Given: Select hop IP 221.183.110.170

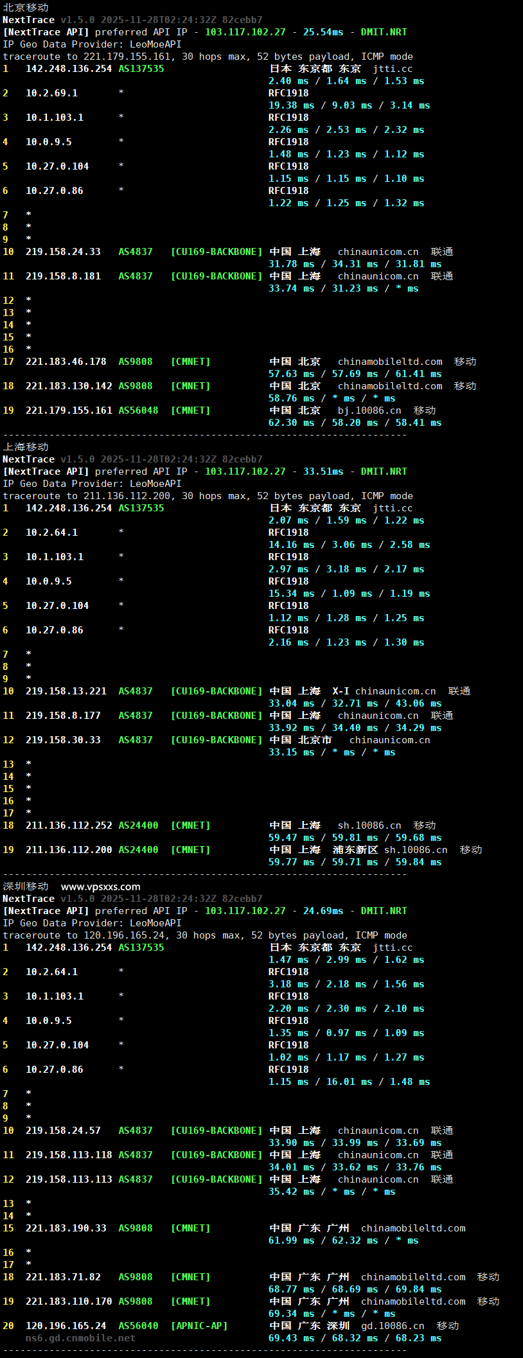Looking at the screenshot, I should (69, 1301).
